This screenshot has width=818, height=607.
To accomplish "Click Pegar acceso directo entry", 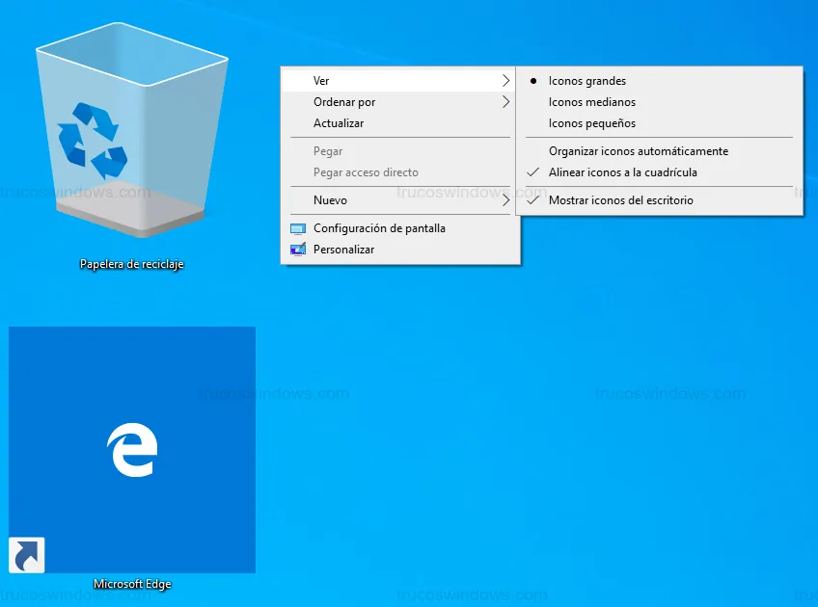I will tap(366, 172).
